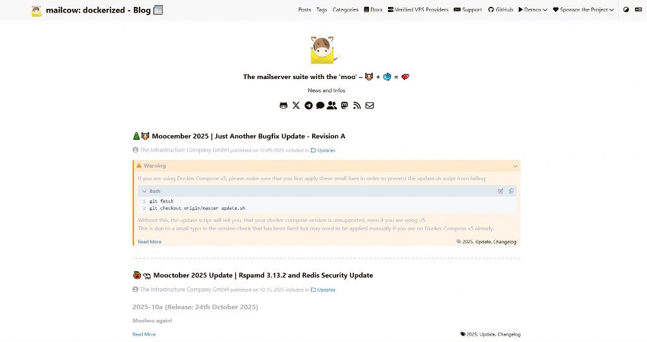The width and height of the screenshot is (647, 342).
Task: Toggle the dark/light theme icon
Action: [626, 9]
